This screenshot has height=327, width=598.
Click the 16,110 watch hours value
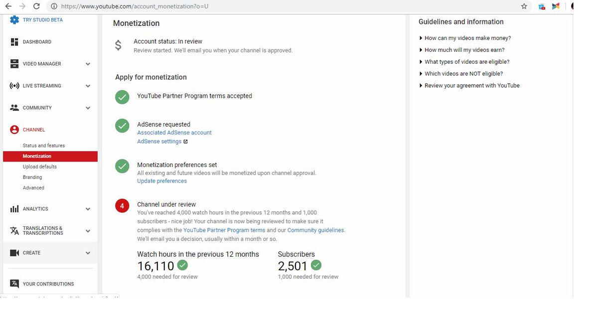click(155, 266)
